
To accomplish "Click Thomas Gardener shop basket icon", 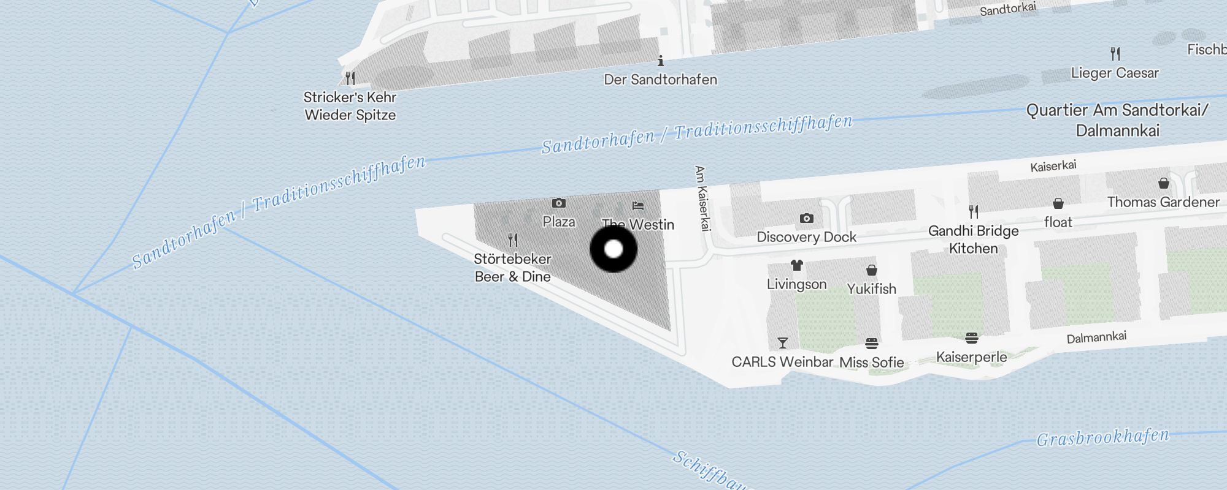I will point(1163,183).
